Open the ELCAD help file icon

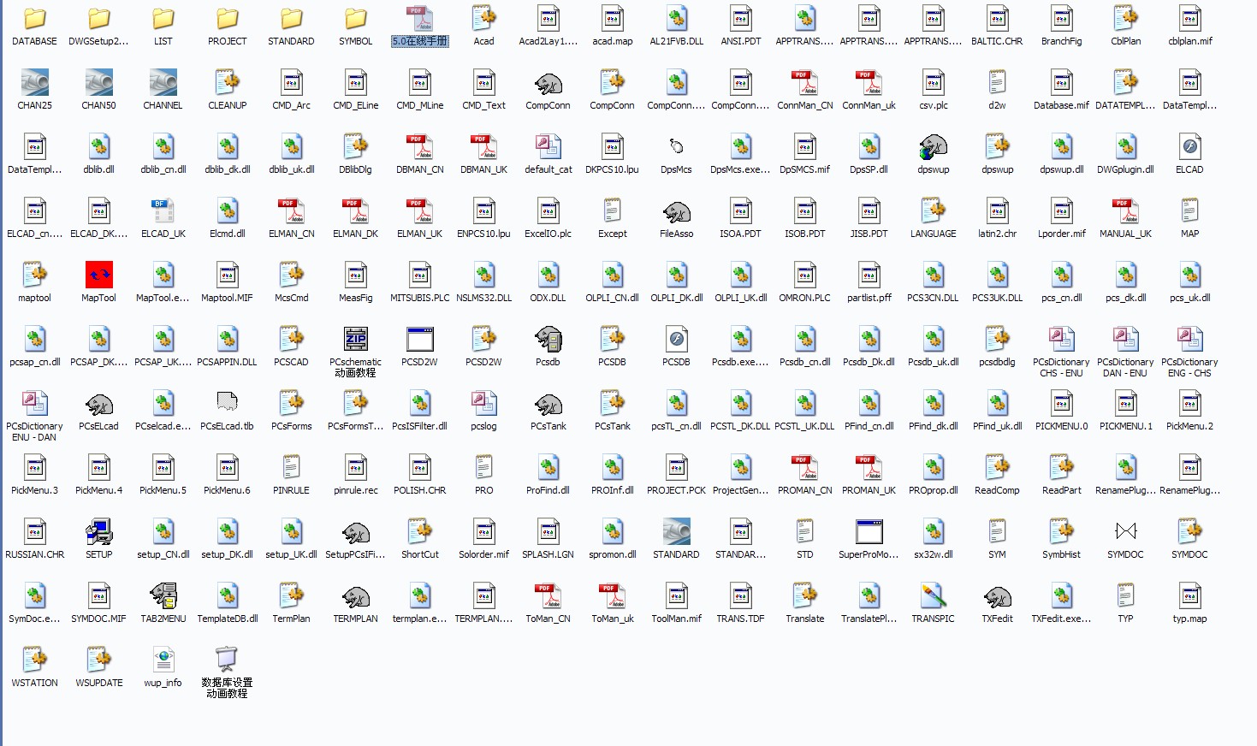[x=1190, y=146]
